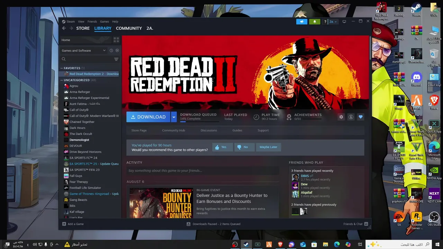The image size is (443, 249).
Task: Open dropdown arrow beside DOWNLOAD button
Action: [174, 117]
